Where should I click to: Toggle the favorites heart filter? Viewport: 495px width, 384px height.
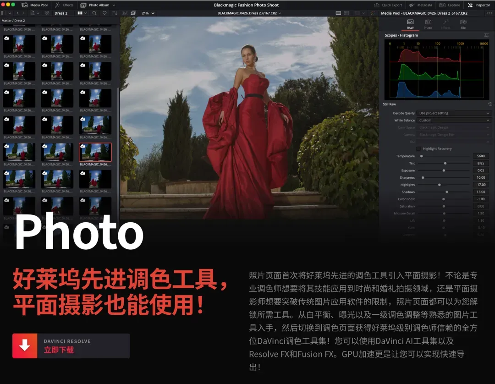[104, 13]
